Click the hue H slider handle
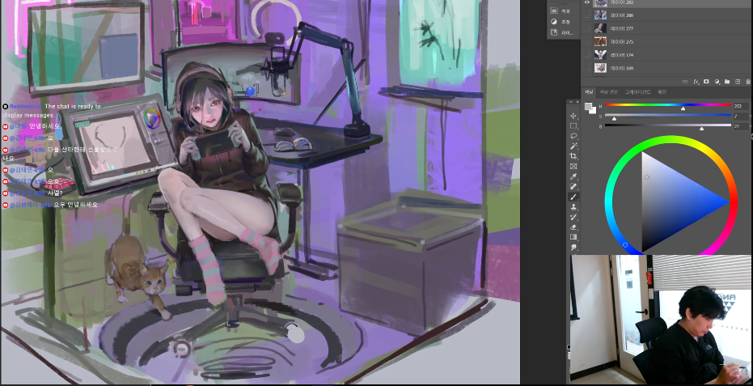753x386 pixels. pos(683,108)
